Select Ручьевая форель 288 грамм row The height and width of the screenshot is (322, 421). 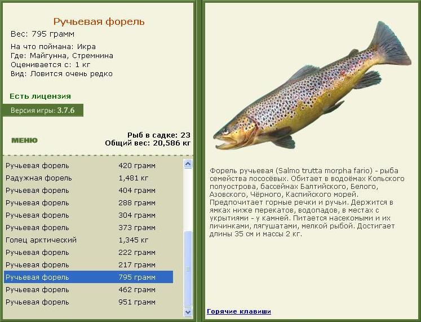[x=88, y=203]
